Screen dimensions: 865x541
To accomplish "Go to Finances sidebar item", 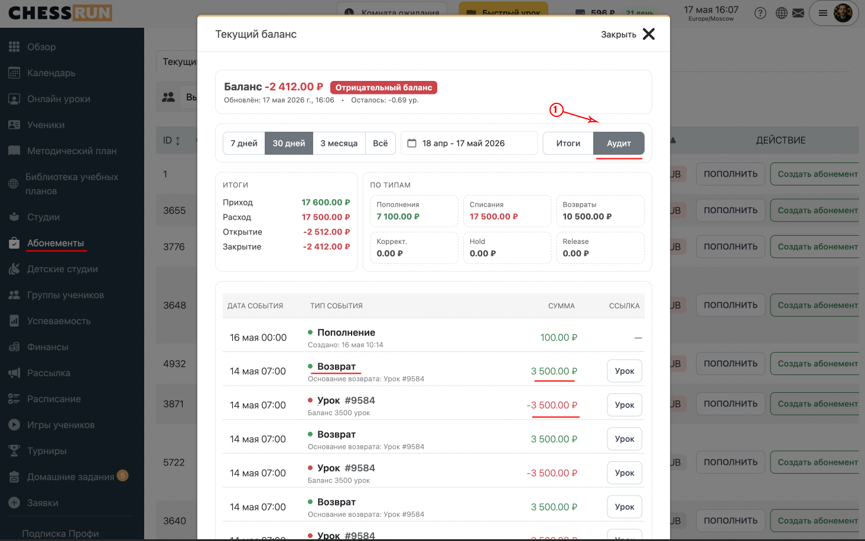I will 47,347.
